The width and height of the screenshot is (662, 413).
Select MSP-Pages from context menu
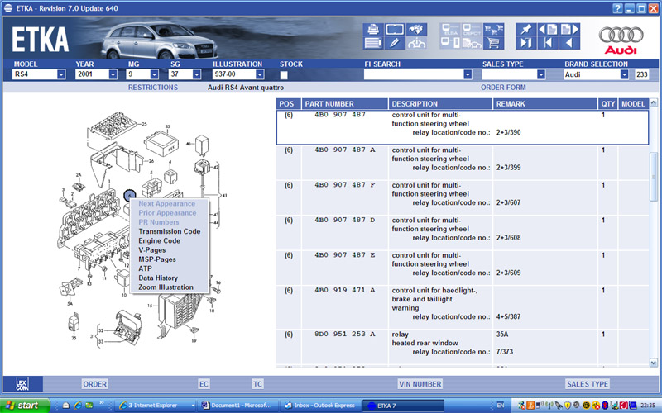(157, 259)
